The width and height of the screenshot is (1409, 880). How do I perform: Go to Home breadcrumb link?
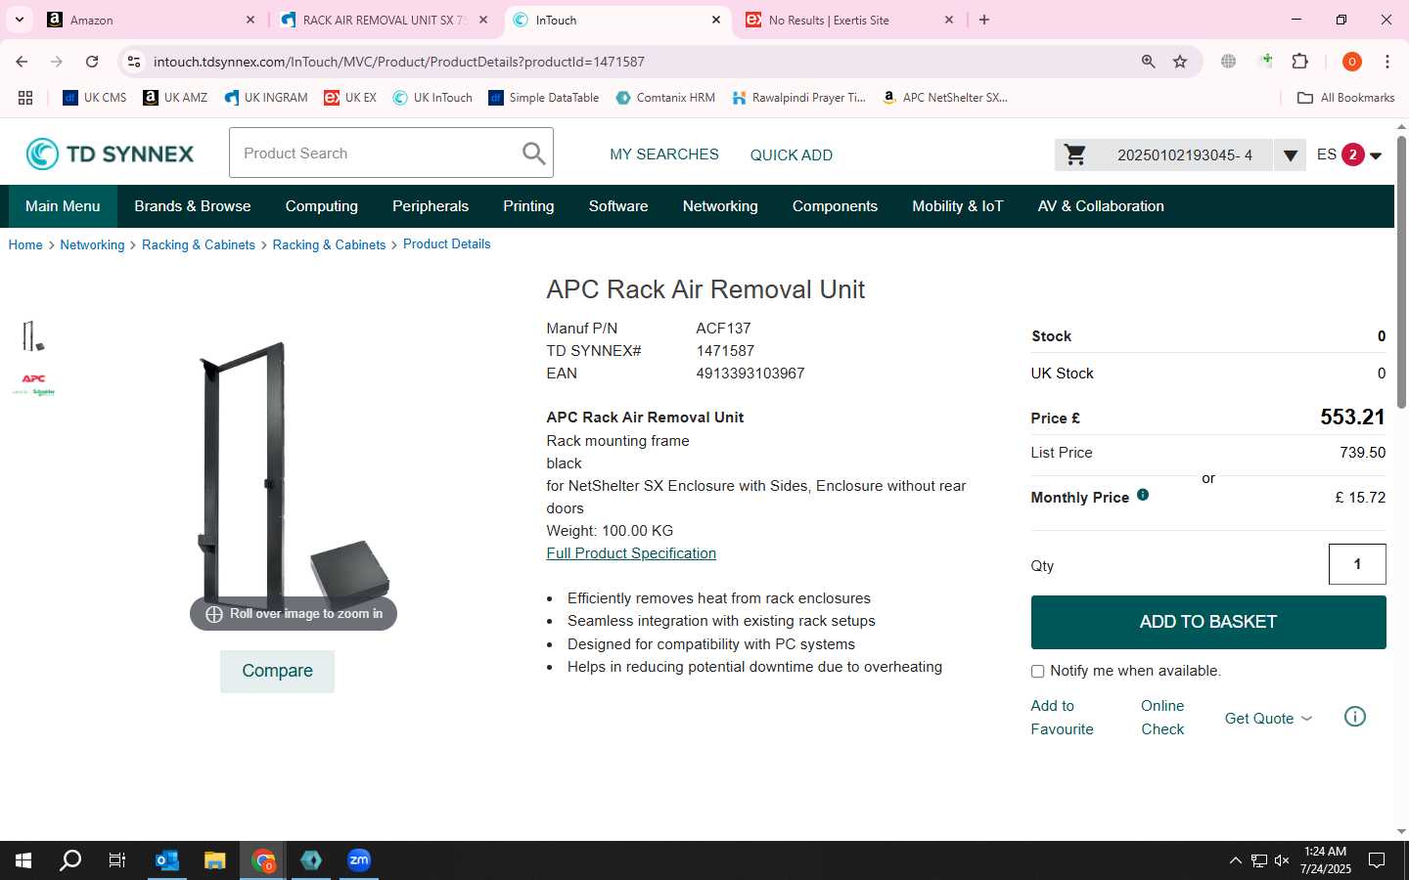[x=25, y=244]
